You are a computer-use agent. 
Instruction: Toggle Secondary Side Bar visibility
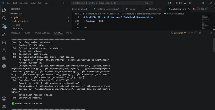click(x=189, y=3)
